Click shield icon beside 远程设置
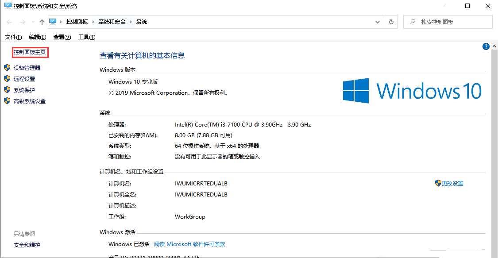This screenshot has height=258, width=498. point(7,79)
